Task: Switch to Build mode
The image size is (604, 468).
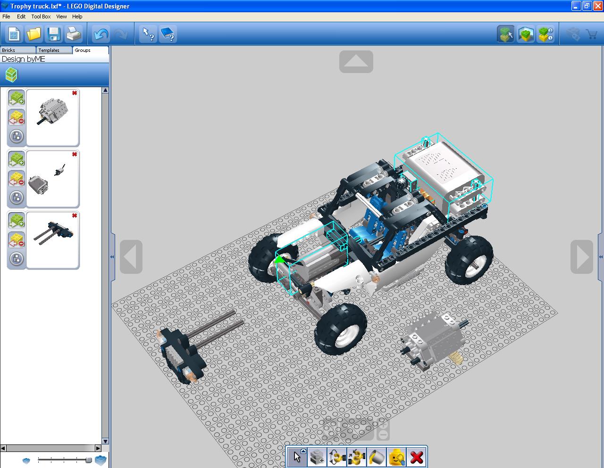Action: [506, 34]
